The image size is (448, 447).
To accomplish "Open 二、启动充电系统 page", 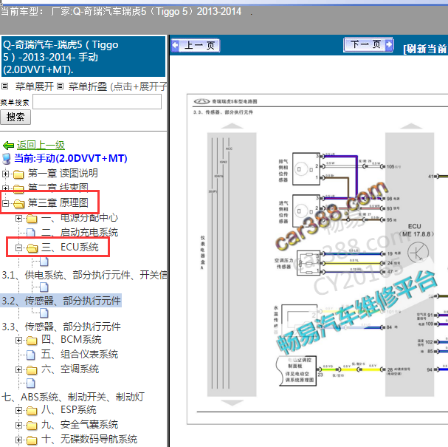I will click(80, 232).
